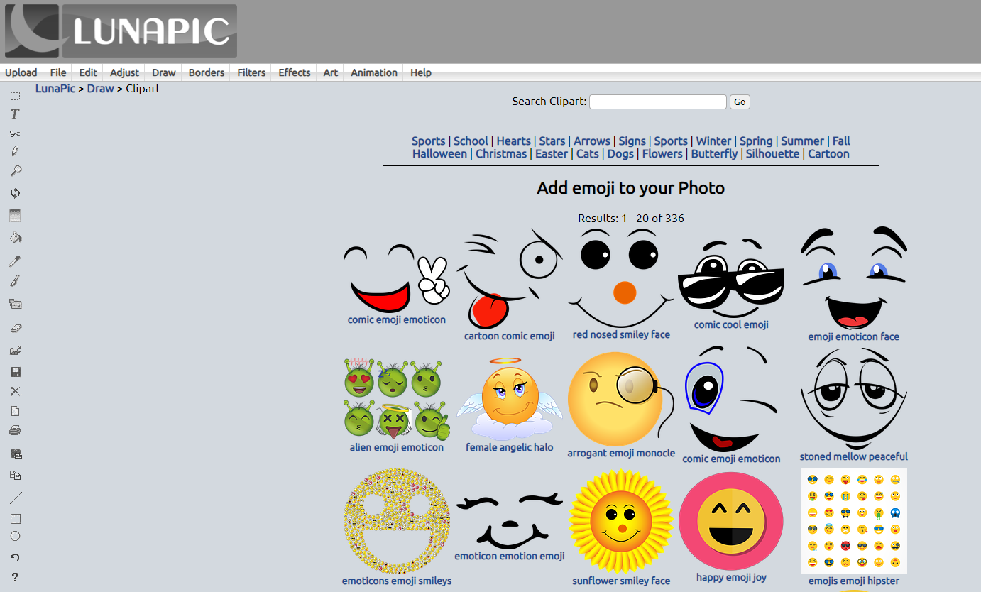Select the gradient tool icon
Image resolution: width=981 pixels, height=592 pixels.
(15, 216)
